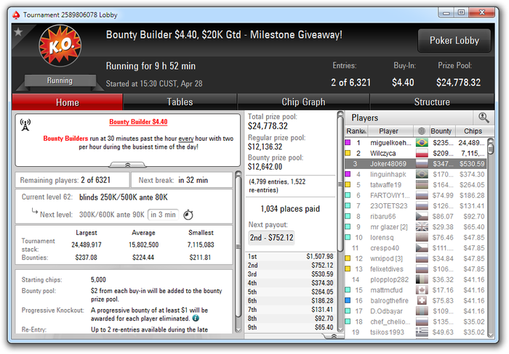The image size is (509, 354).
Task: Select player row lorensq
Action: click(x=415, y=237)
